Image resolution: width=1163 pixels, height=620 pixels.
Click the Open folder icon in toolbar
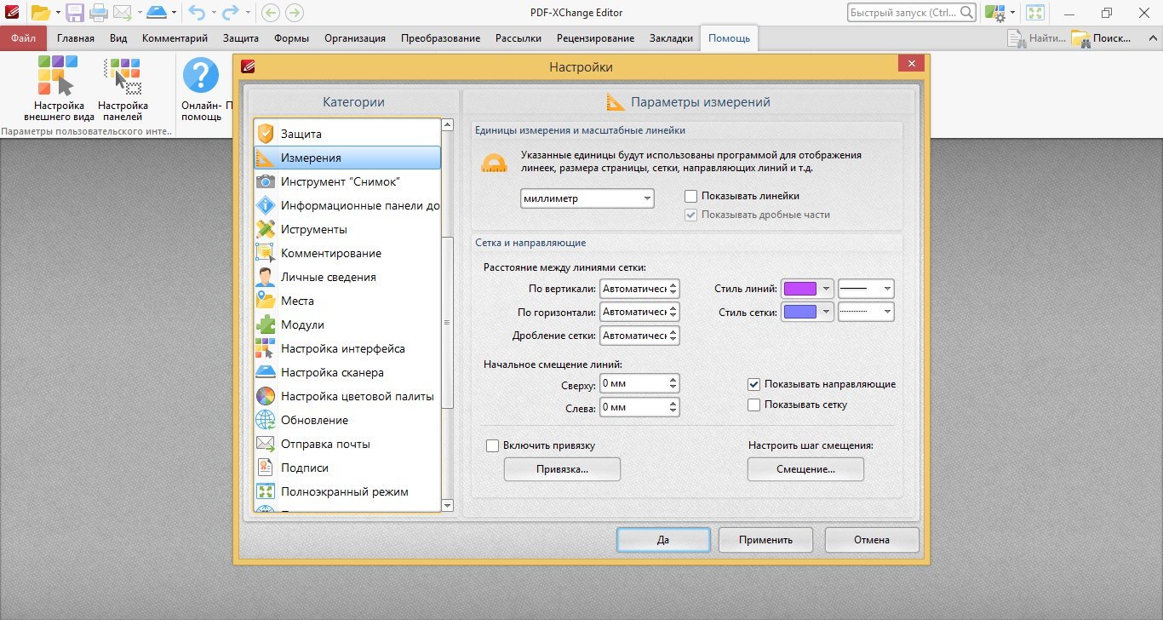40,13
